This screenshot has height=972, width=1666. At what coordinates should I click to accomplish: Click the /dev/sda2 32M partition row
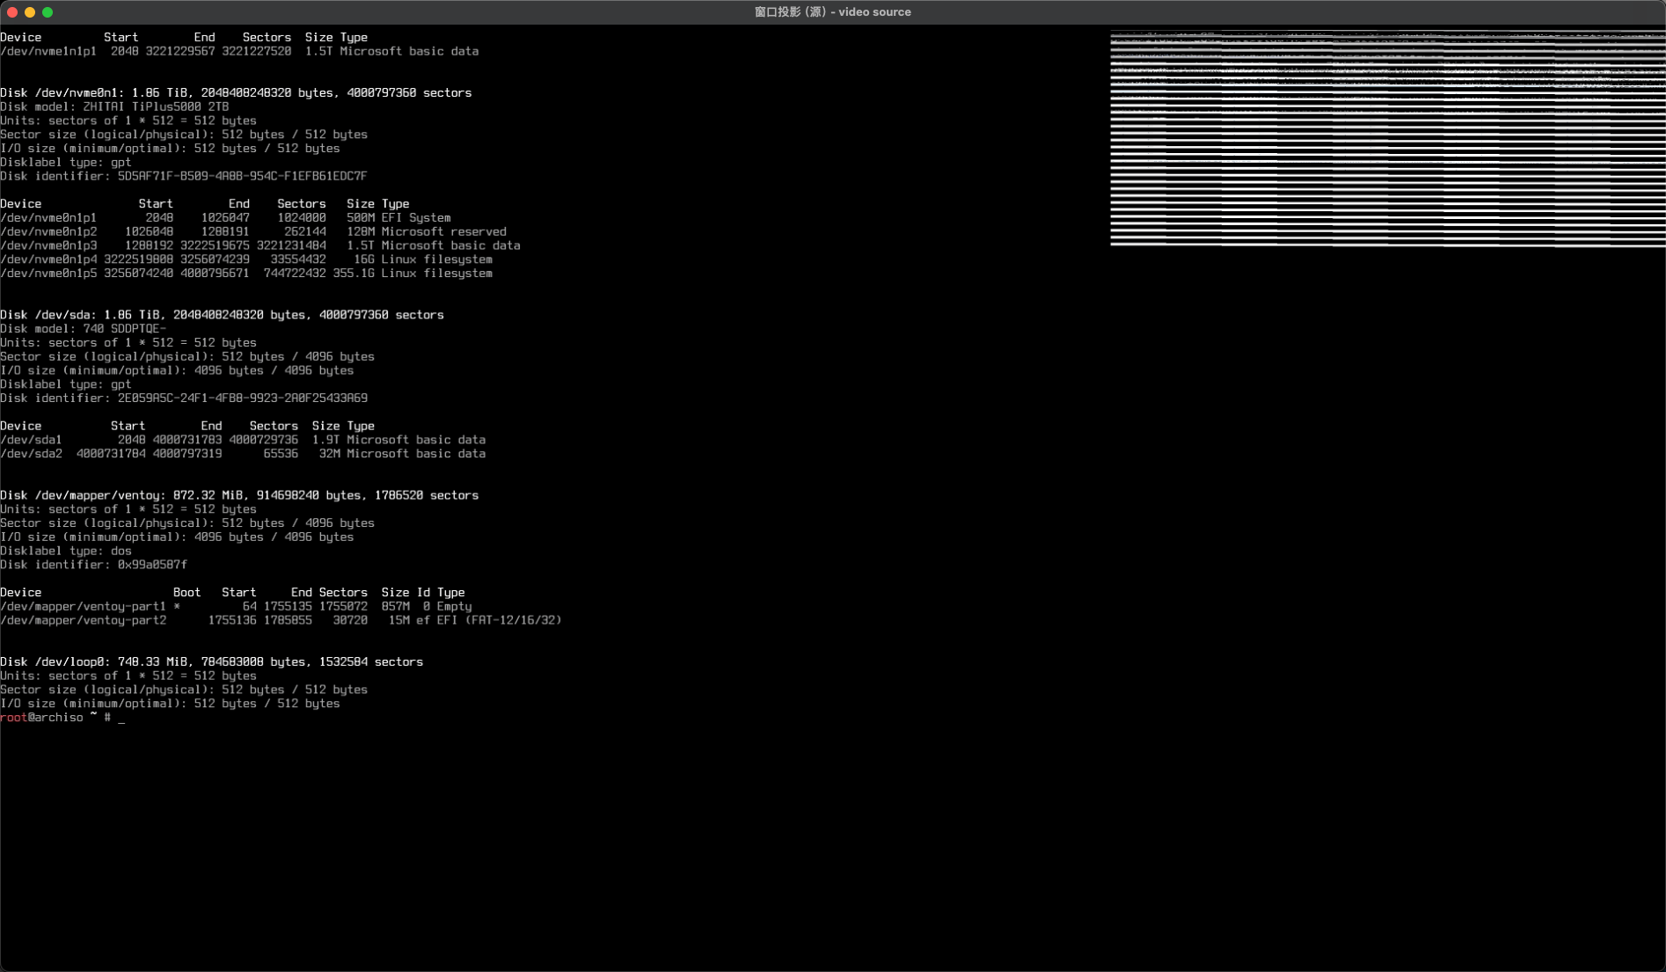coord(243,455)
